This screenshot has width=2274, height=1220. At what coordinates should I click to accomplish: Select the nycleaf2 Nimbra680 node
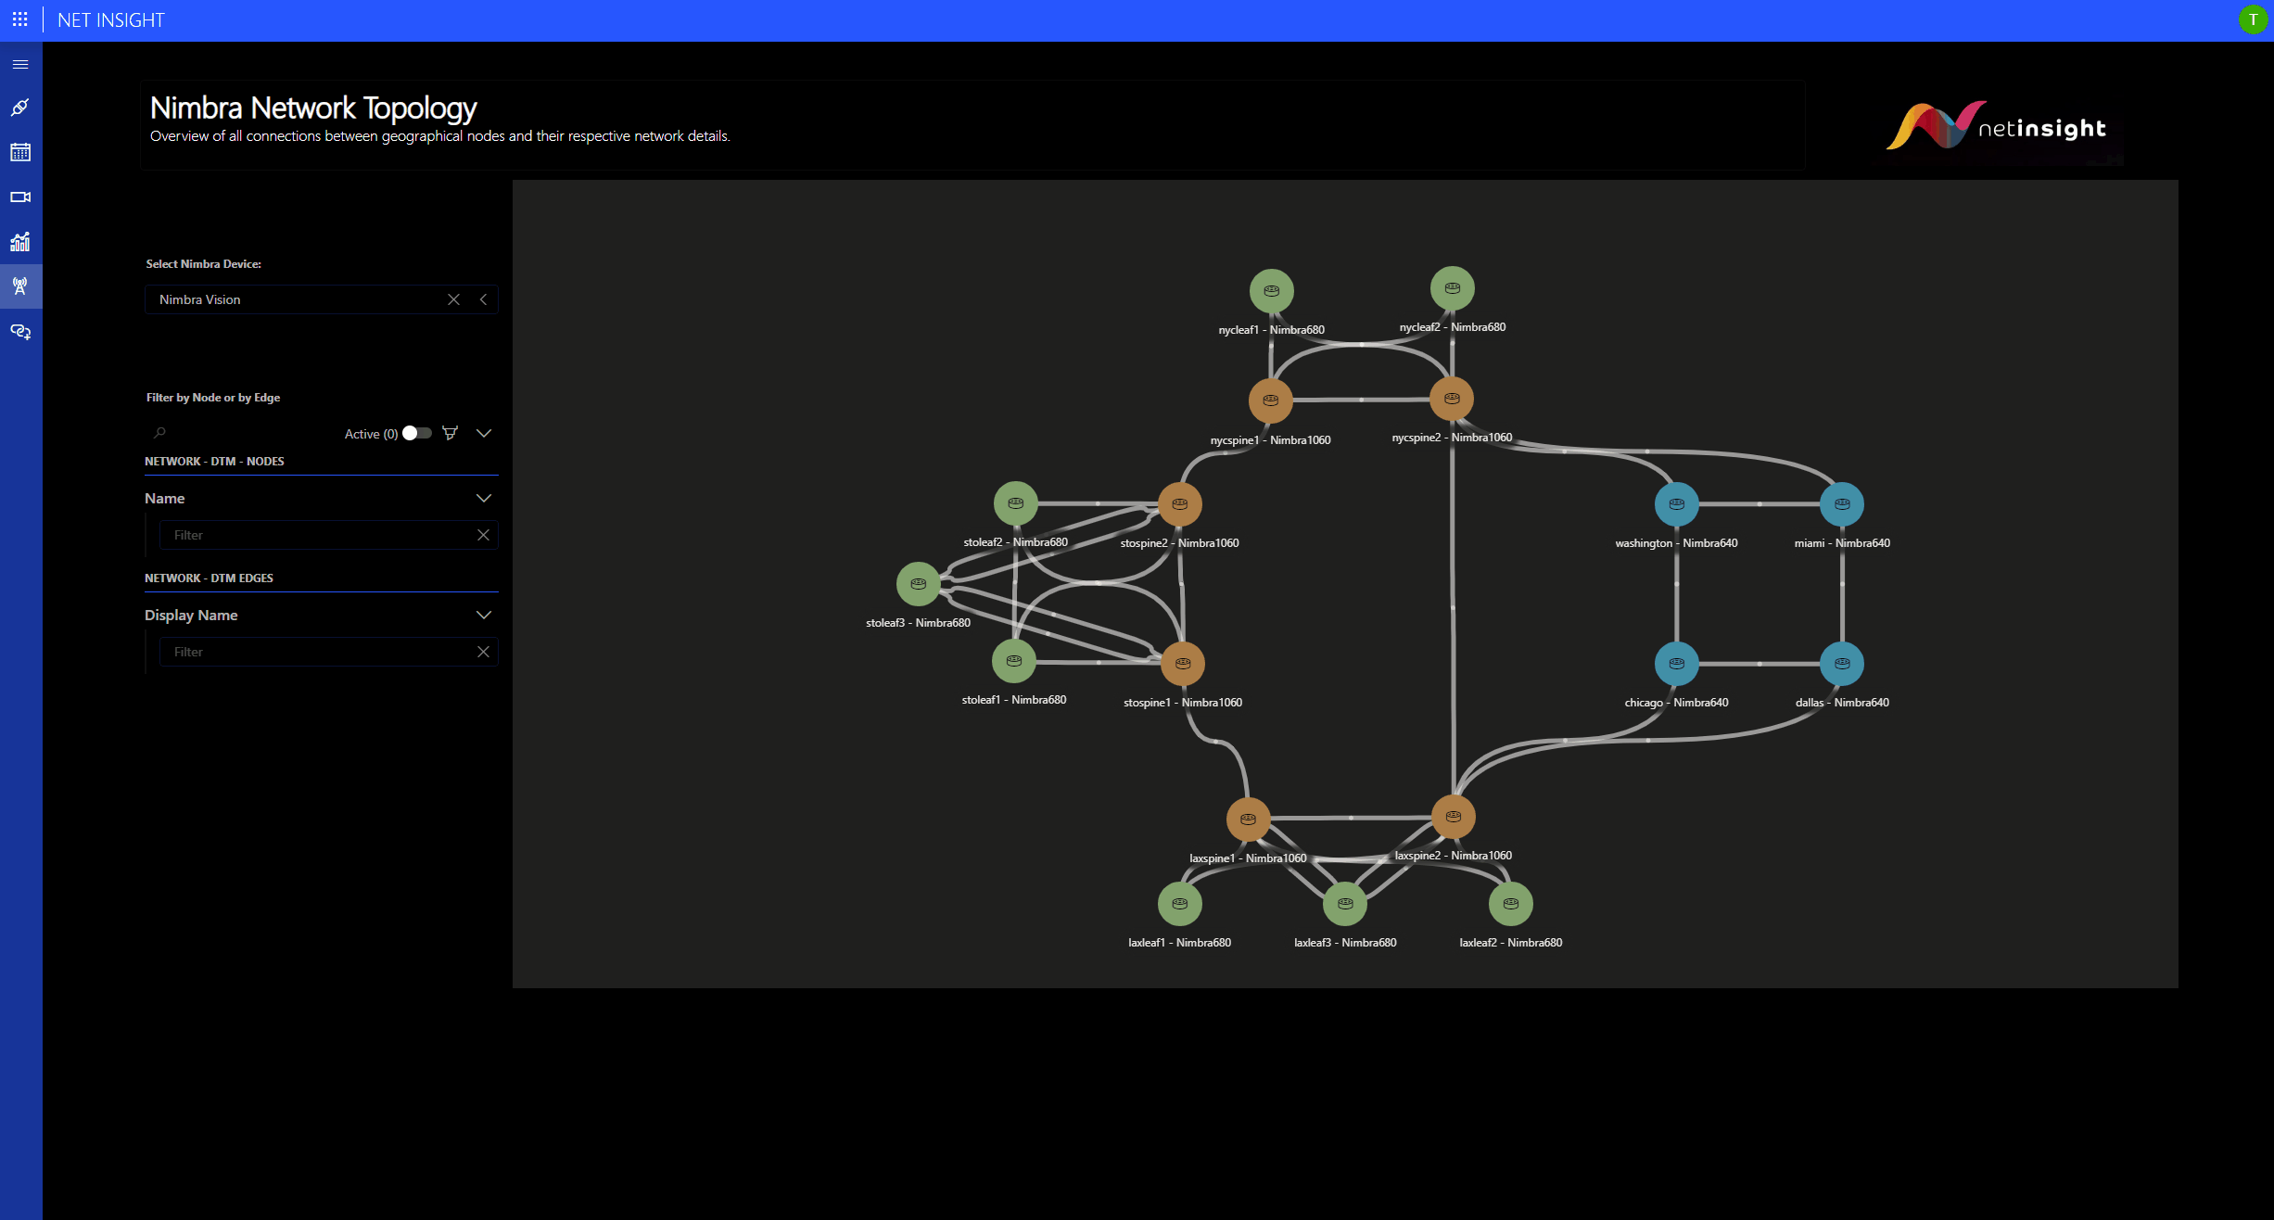coord(1452,288)
